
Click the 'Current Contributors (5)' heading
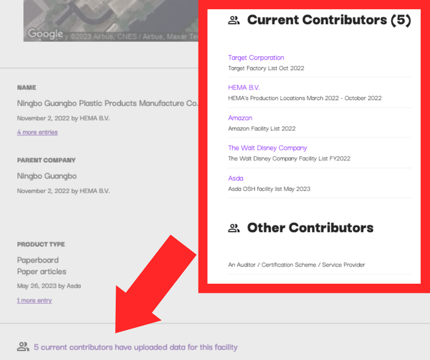pos(329,20)
